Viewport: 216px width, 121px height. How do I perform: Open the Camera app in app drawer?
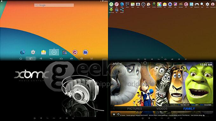point(138,4)
